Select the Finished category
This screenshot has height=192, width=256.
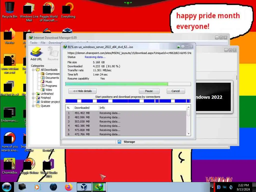(46, 98)
